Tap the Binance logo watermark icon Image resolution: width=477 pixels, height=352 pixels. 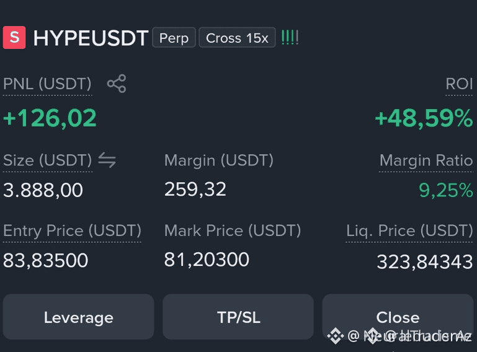tap(335, 336)
